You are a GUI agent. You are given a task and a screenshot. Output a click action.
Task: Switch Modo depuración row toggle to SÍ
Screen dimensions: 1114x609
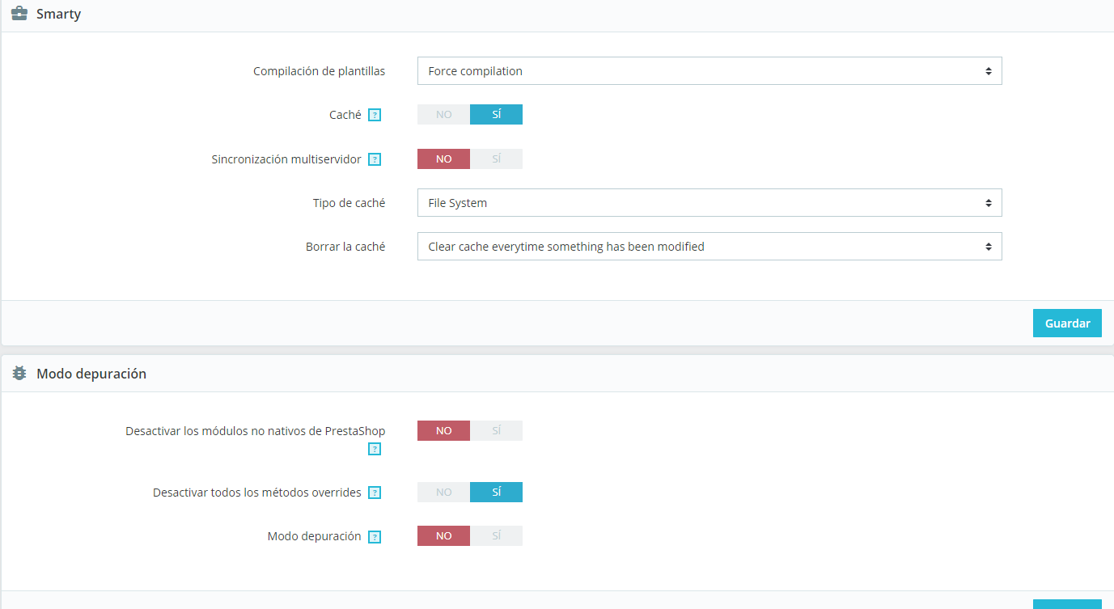[x=496, y=535]
